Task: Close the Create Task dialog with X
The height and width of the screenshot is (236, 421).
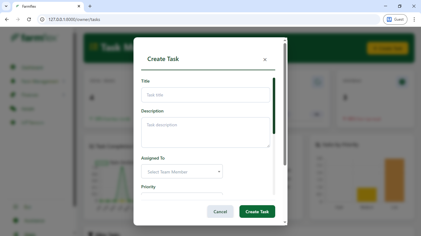Action: 265,59
